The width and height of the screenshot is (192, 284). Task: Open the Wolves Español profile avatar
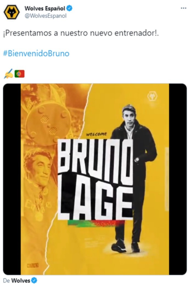(x=12, y=12)
